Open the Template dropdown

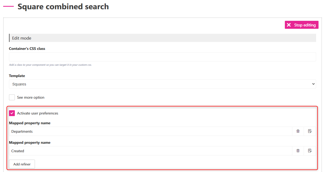[x=162, y=84]
